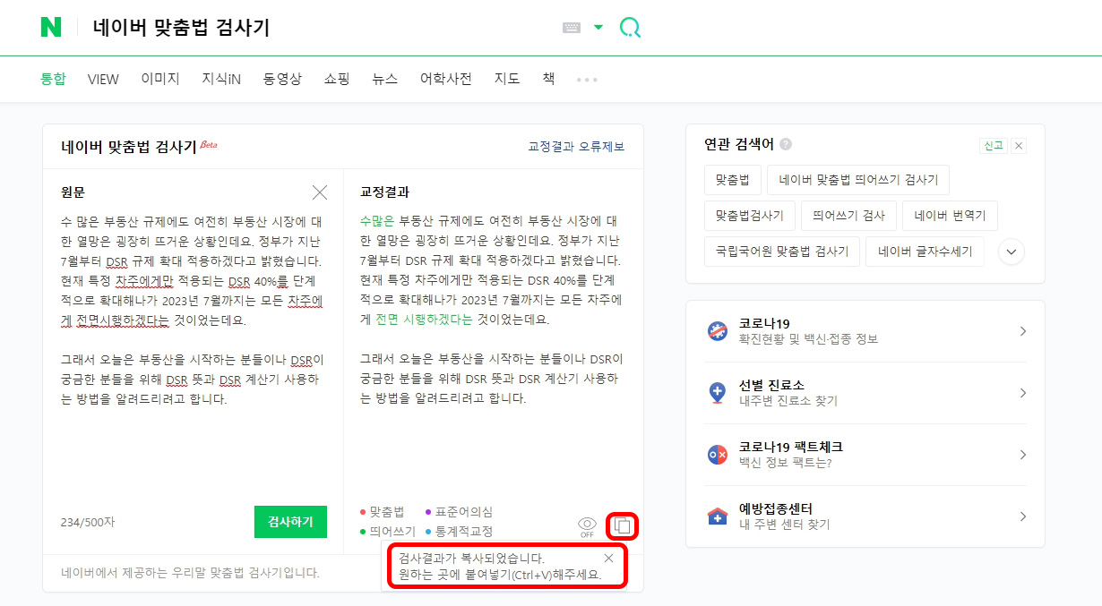The height and width of the screenshot is (606, 1102).
Task: Switch to the 동영상 tab
Action: tap(282, 79)
